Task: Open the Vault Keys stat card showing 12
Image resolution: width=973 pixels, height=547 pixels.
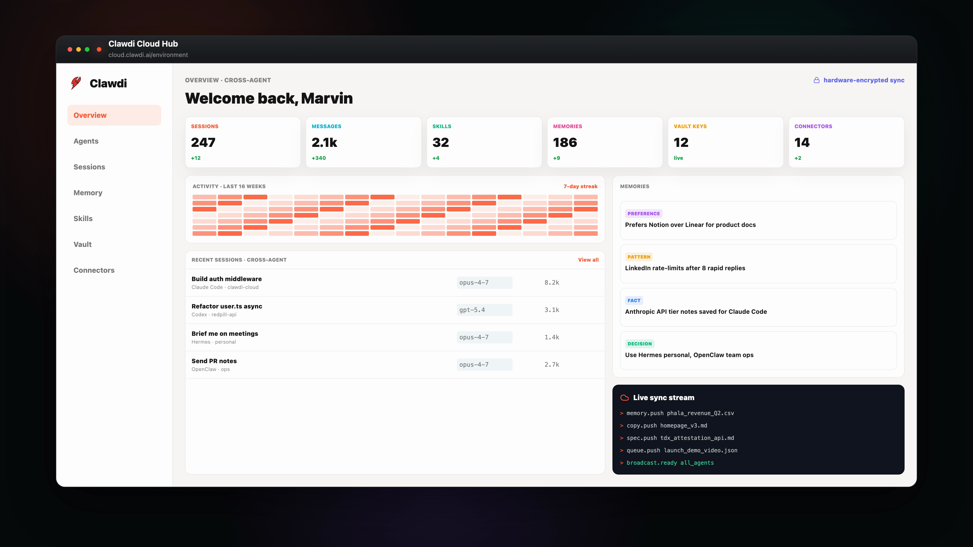Action: (x=726, y=142)
